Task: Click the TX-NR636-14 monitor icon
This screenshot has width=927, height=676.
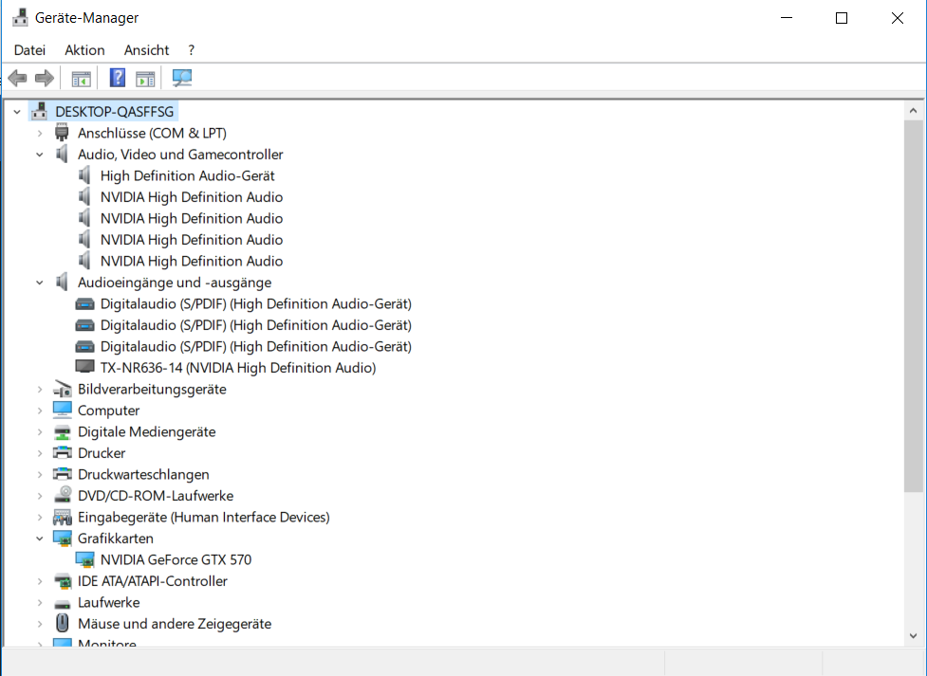Action: pyautogui.click(x=84, y=367)
